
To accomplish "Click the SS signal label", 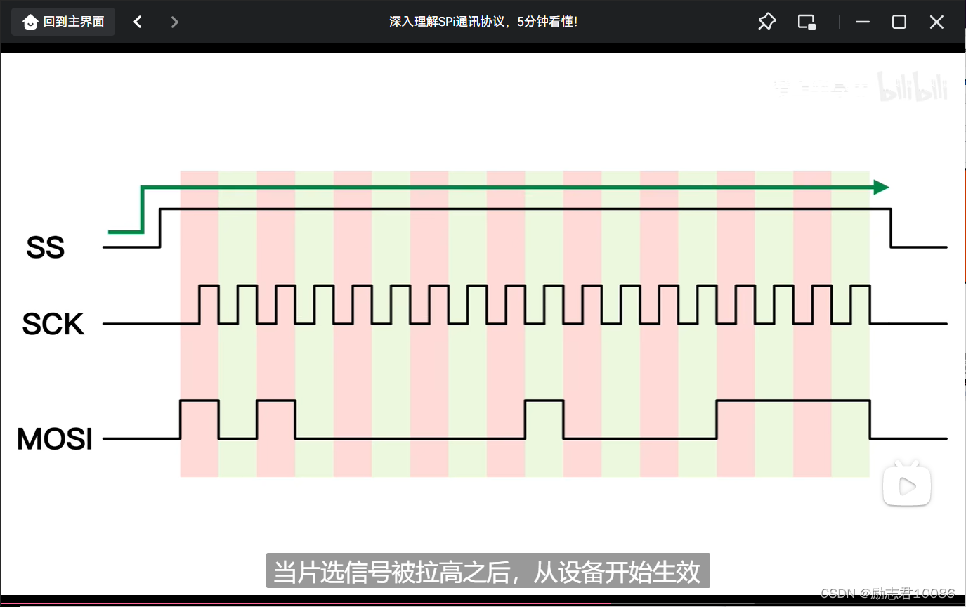I will (46, 248).
